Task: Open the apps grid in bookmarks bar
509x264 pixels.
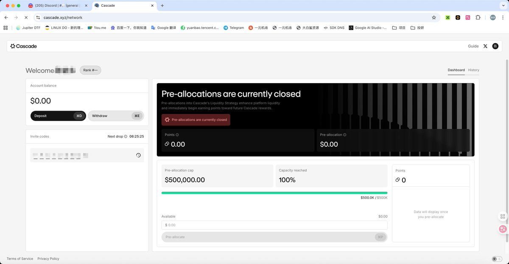Action: tap(6, 28)
